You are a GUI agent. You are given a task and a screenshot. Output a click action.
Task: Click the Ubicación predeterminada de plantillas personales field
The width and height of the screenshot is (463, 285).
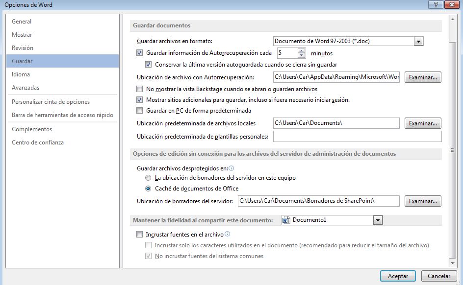[x=357, y=137]
